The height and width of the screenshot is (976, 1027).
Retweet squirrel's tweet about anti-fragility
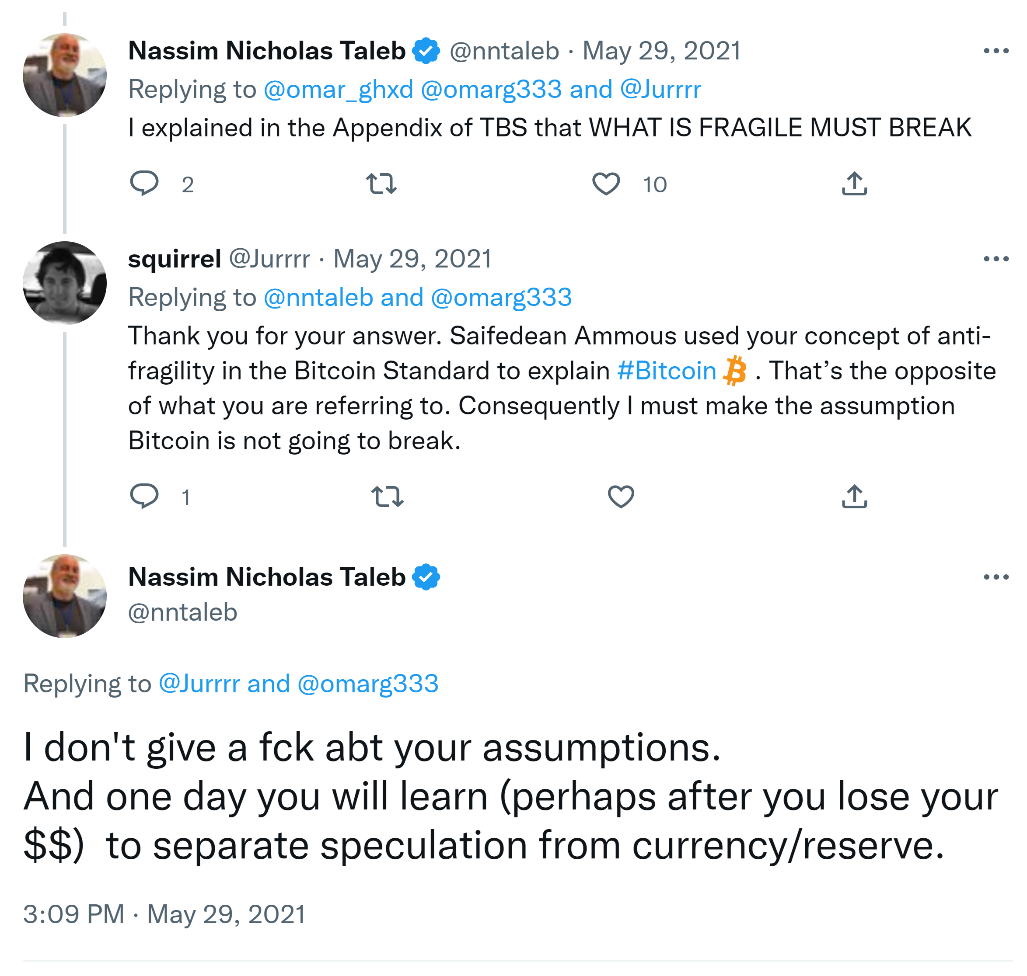click(387, 497)
